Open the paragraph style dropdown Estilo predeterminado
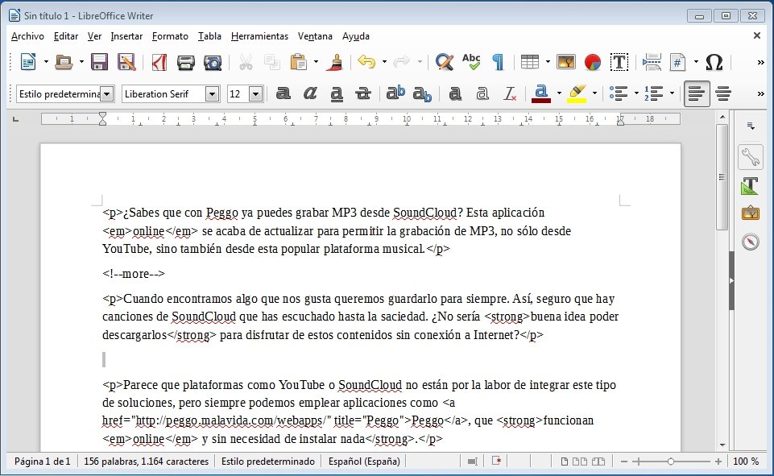The width and height of the screenshot is (774, 476). [106, 94]
